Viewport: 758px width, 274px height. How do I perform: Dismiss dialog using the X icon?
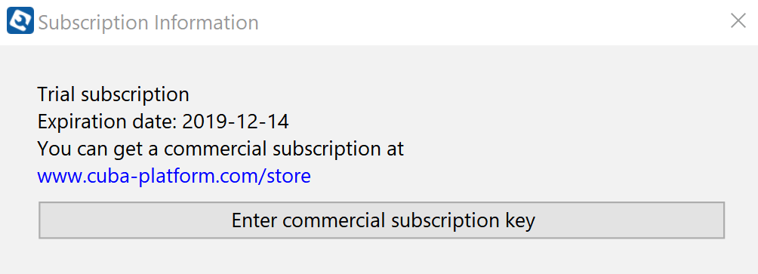coord(738,21)
